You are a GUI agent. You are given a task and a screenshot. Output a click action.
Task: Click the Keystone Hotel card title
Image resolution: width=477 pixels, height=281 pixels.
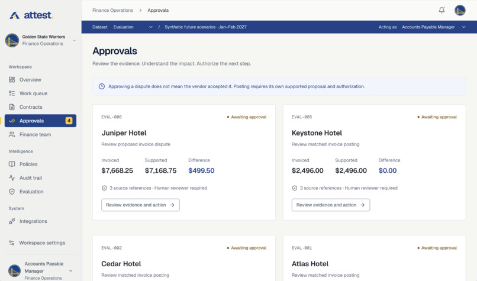tap(317, 133)
